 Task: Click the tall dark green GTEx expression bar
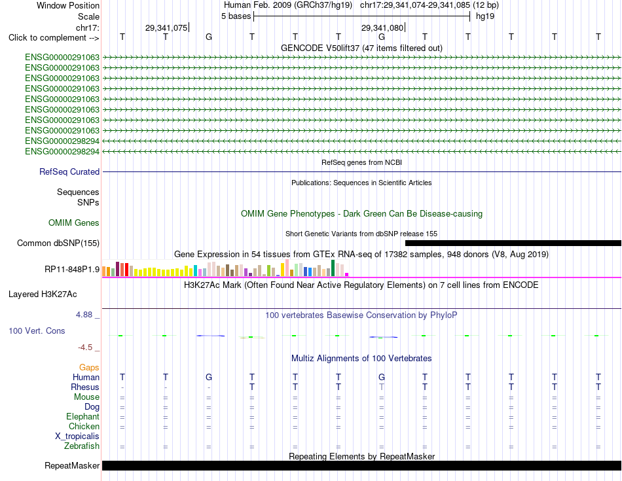pyautogui.click(x=333, y=268)
